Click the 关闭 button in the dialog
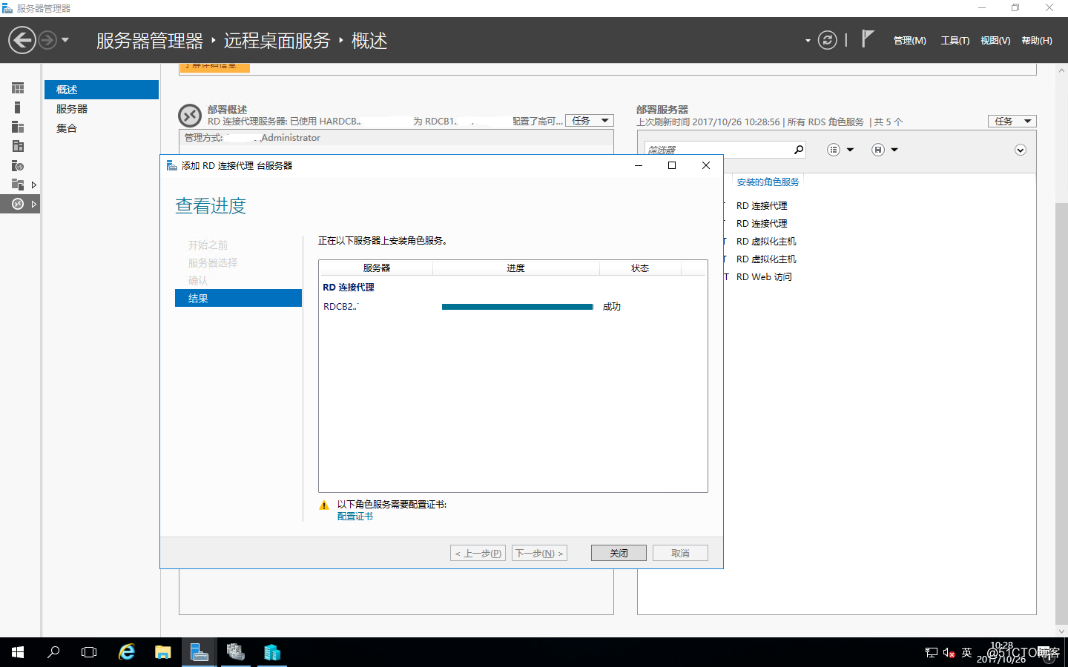Image resolution: width=1068 pixels, height=667 pixels. coord(619,553)
